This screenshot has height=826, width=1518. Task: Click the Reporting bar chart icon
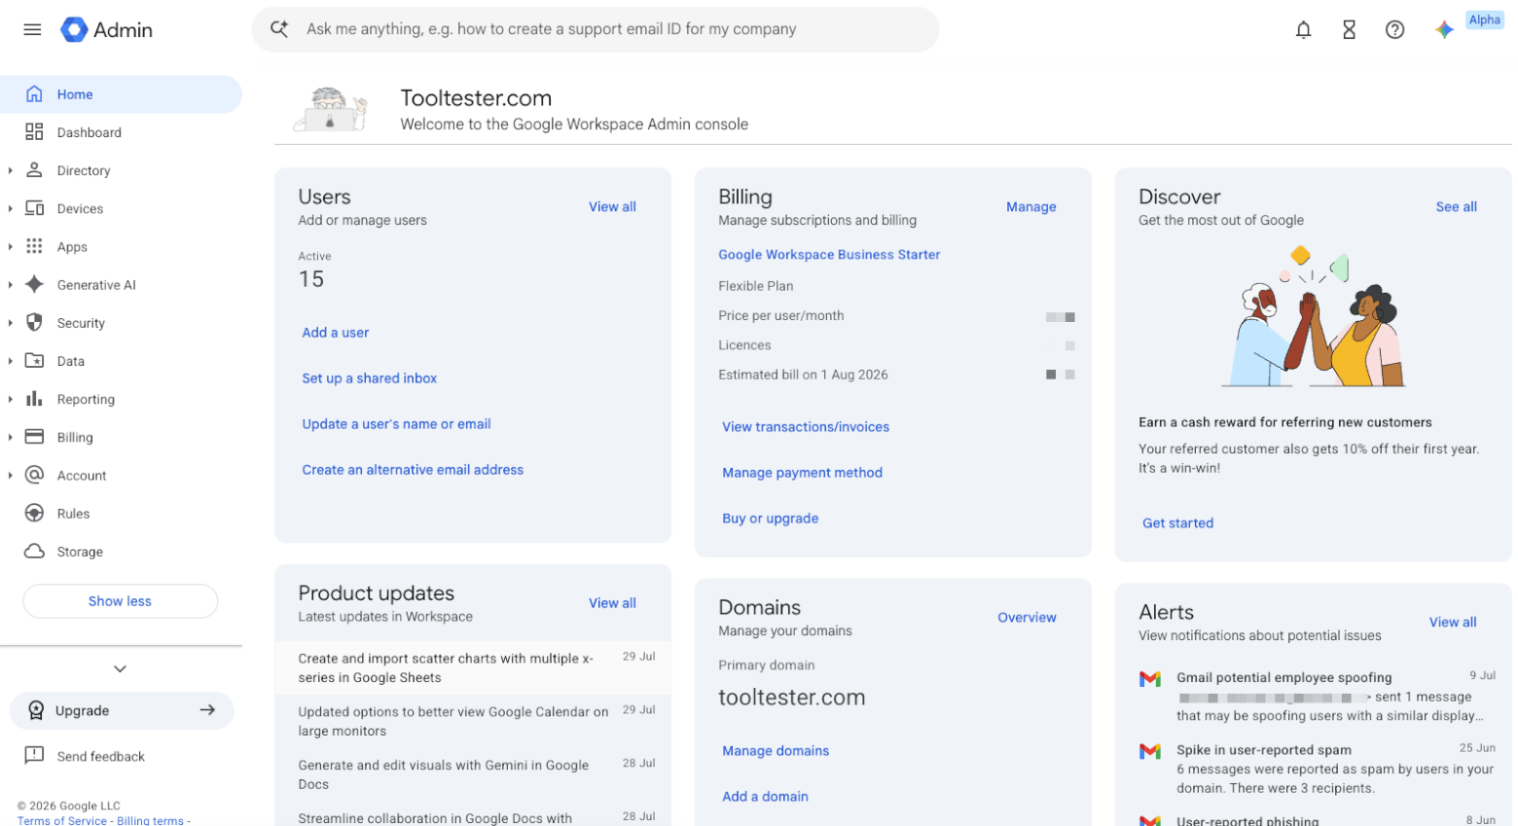[34, 398]
